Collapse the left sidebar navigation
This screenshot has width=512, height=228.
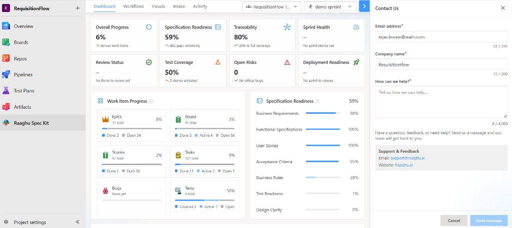click(77, 222)
